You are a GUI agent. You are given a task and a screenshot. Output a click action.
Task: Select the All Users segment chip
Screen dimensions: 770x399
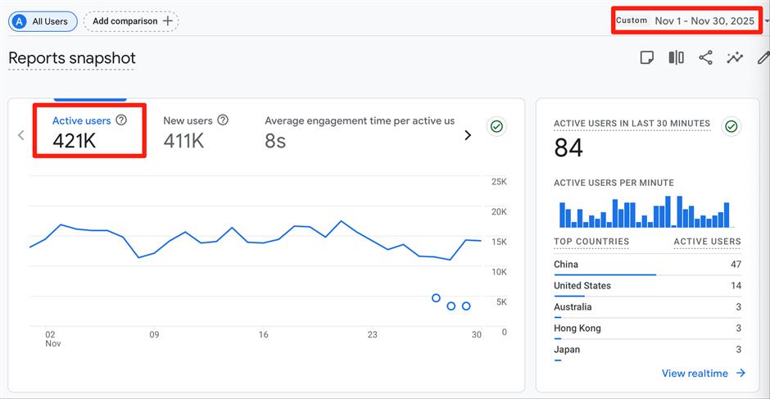pyautogui.click(x=43, y=21)
